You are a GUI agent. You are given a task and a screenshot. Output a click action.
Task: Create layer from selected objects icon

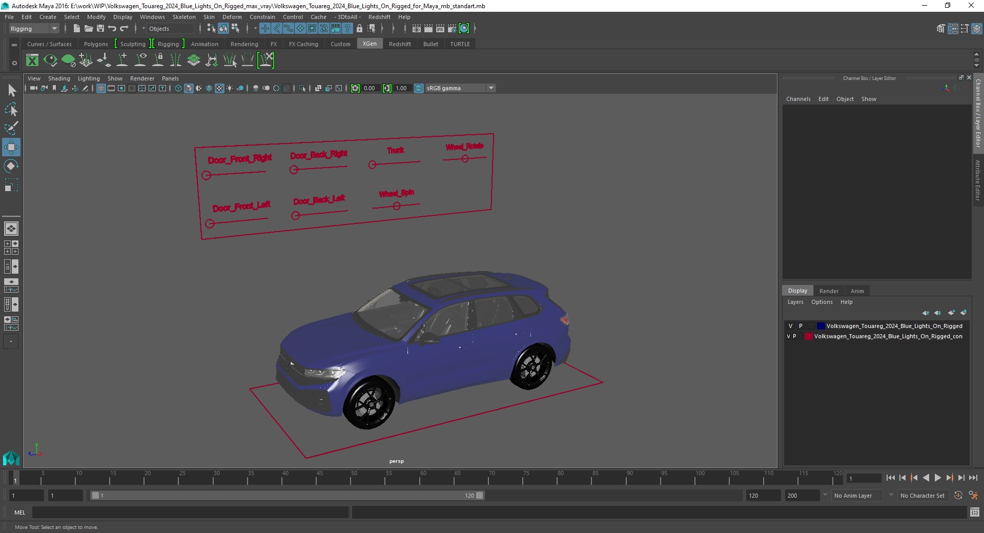963,313
